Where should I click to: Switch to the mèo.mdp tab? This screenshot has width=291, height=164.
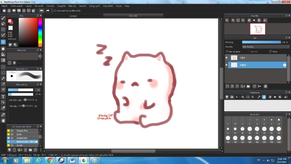click(133, 16)
